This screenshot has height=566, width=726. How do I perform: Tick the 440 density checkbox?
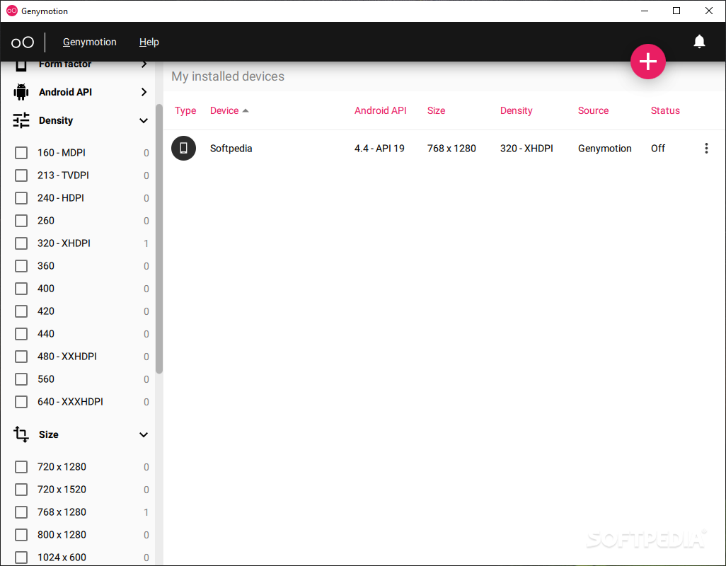[21, 334]
